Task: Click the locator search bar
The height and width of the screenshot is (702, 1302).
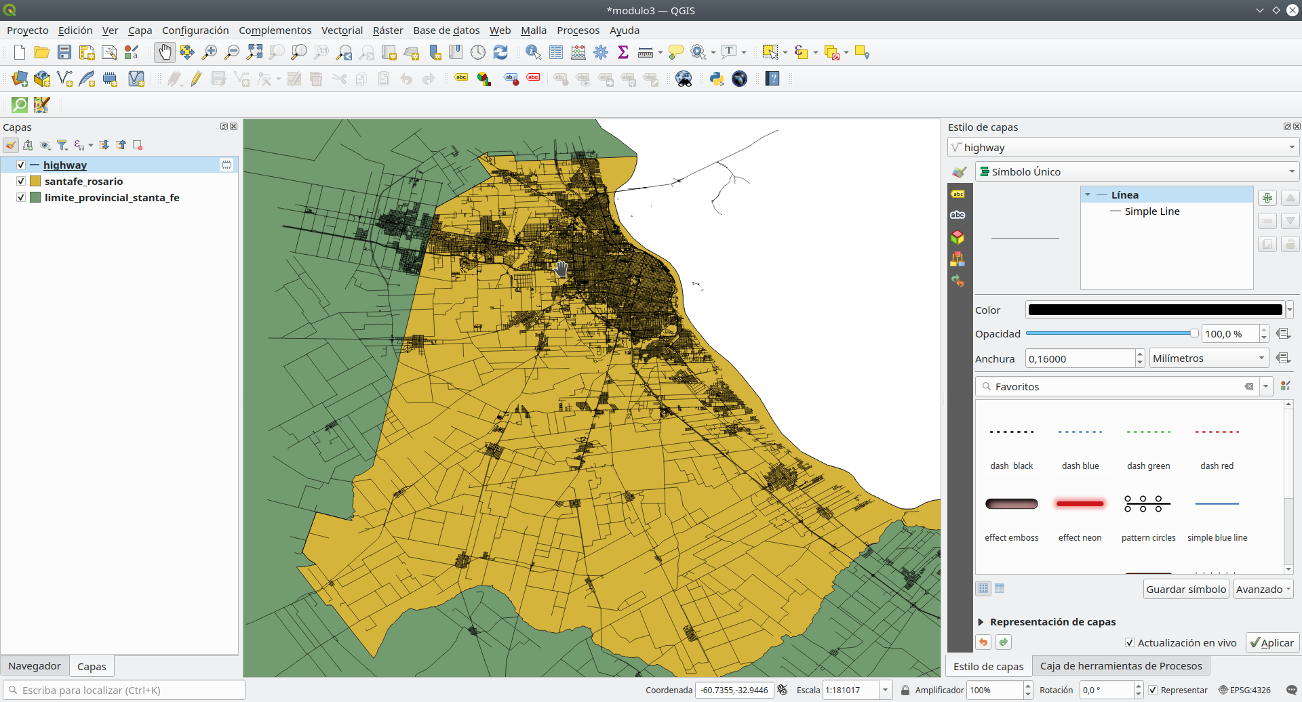Action: pos(124,690)
